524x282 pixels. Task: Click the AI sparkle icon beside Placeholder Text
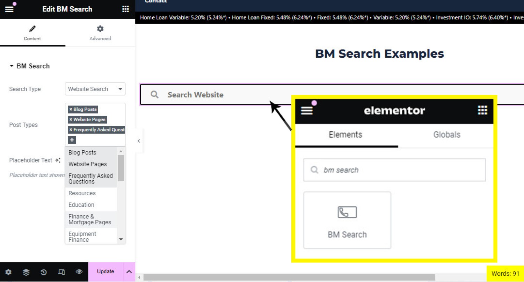58,160
